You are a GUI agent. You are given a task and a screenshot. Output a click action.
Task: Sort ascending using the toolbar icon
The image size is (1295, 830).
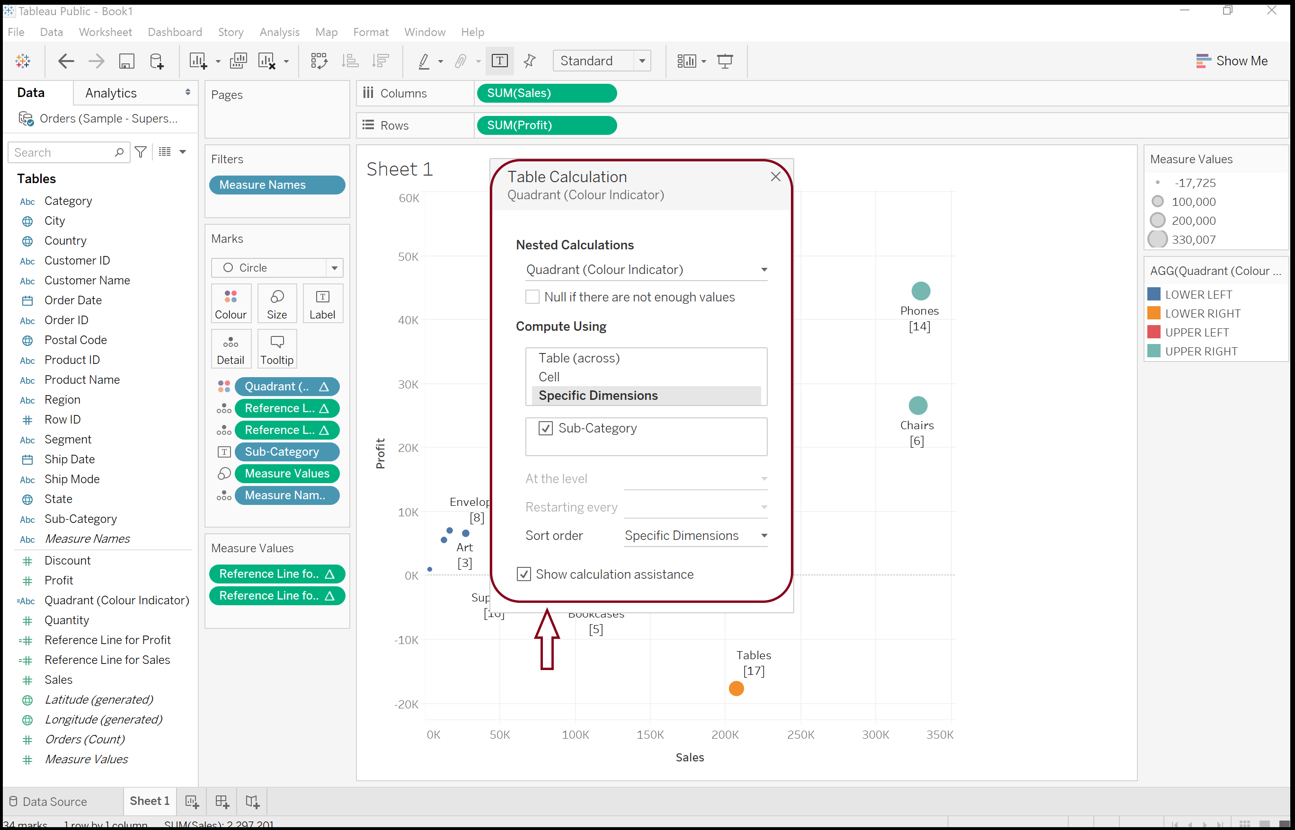click(x=350, y=61)
